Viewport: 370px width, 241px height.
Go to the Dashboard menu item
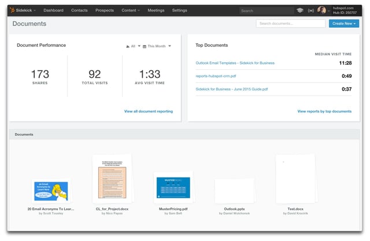(54, 10)
